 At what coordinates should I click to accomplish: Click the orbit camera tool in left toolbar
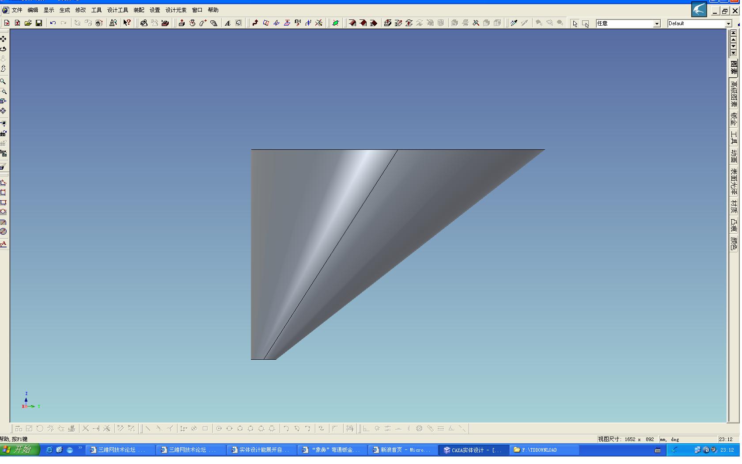tap(4, 49)
